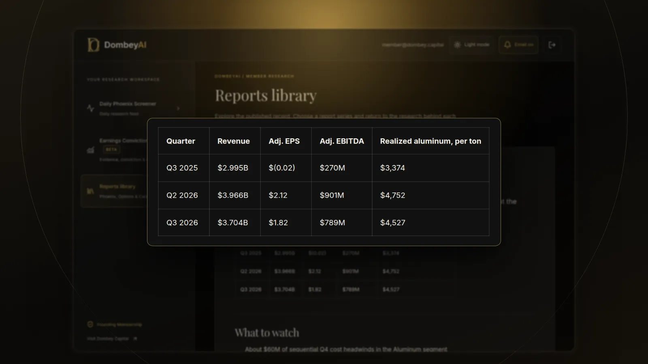Click the Email on button
Screen dimensions: 648x364
click(518, 44)
